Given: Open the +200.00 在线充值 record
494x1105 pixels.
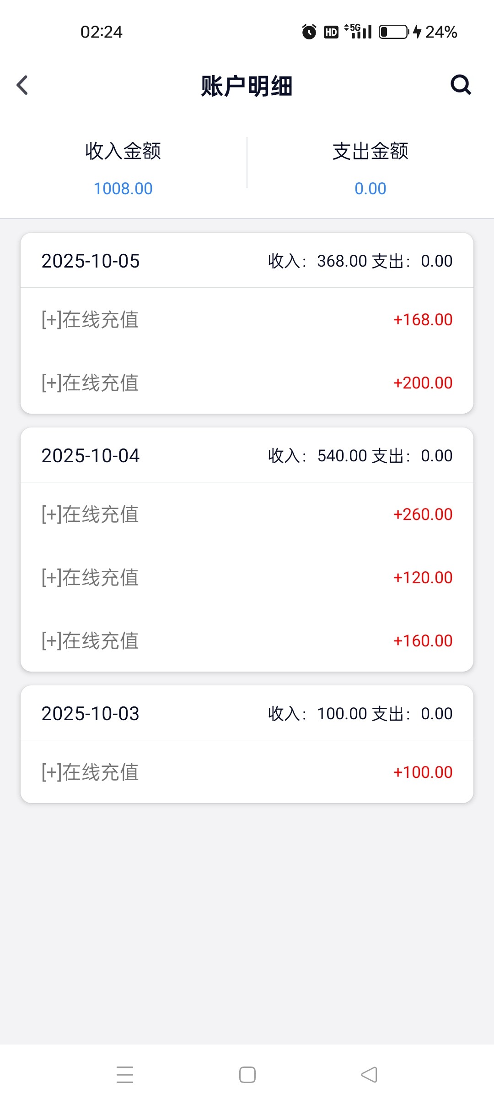Looking at the screenshot, I should [247, 383].
